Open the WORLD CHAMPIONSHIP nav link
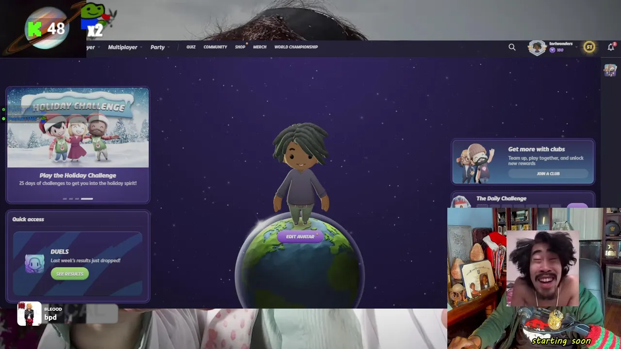 tap(296, 47)
